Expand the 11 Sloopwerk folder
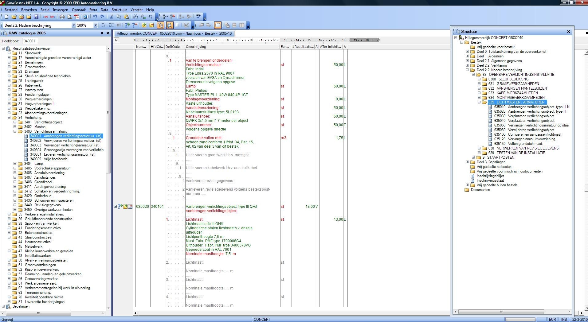 coord(9,53)
